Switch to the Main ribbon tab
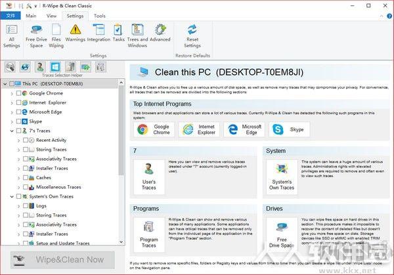 point(31,16)
